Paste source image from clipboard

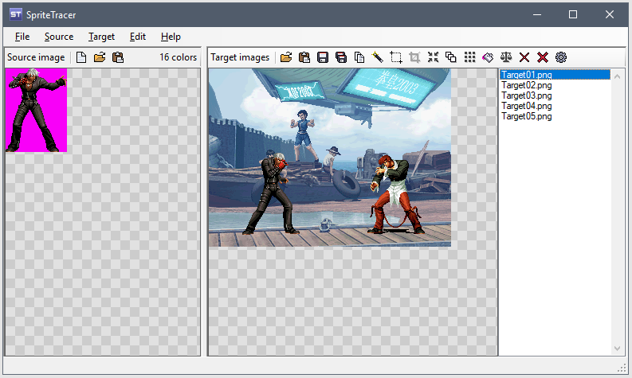pyautogui.click(x=118, y=57)
